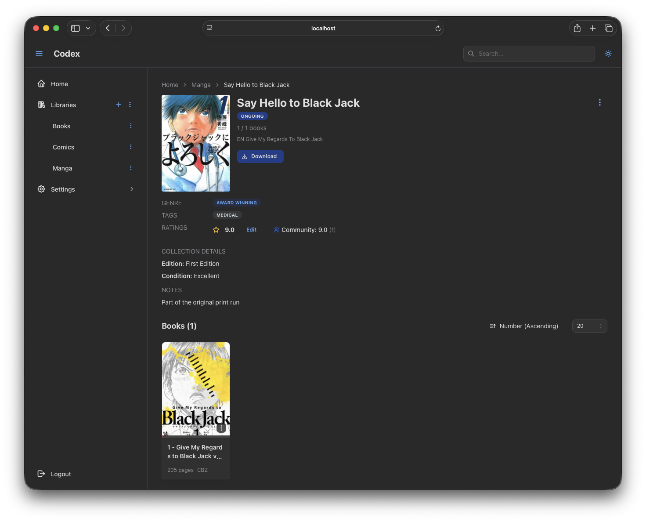Open the Manga library options menu

[x=130, y=168]
